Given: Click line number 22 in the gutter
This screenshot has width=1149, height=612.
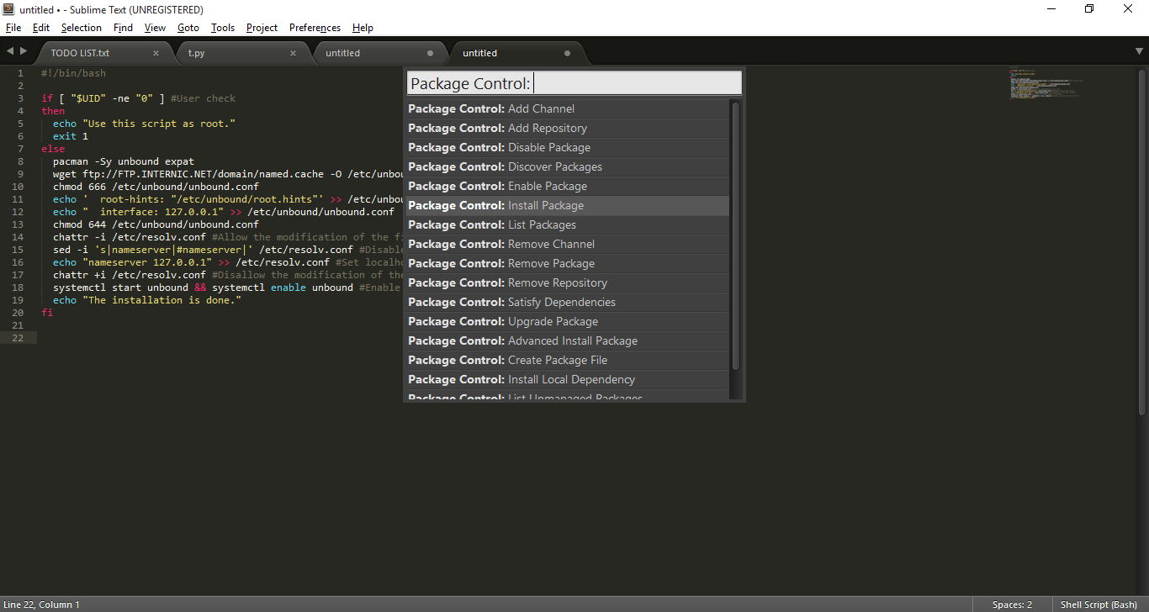Looking at the screenshot, I should 19,338.
